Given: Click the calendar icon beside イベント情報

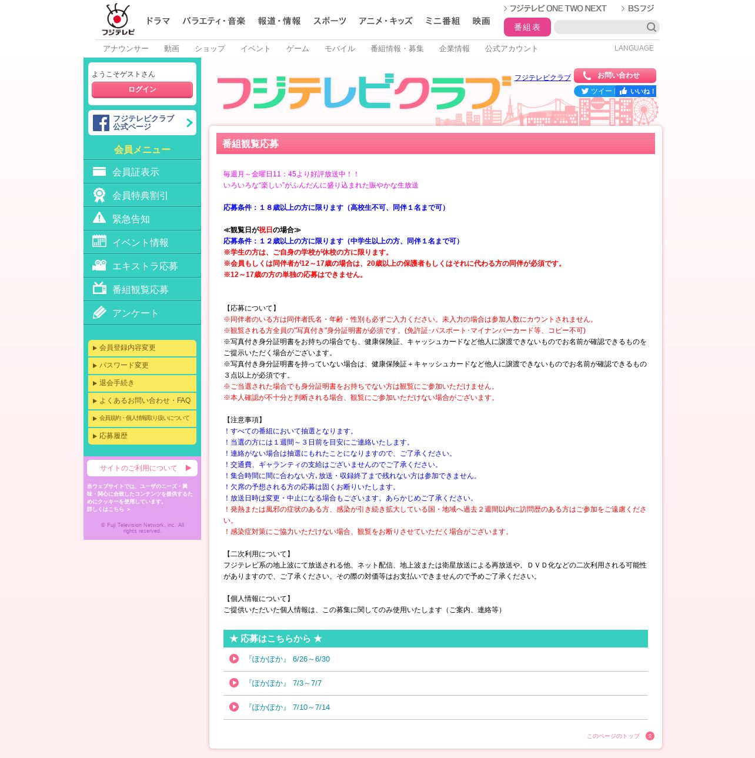Looking at the screenshot, I should [x=99, y=241].
